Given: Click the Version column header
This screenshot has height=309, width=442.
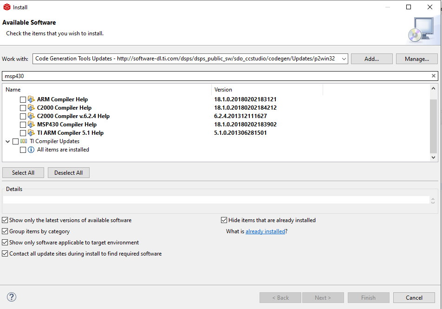Looking at the screenshot, I should click(x=267, y=90).
